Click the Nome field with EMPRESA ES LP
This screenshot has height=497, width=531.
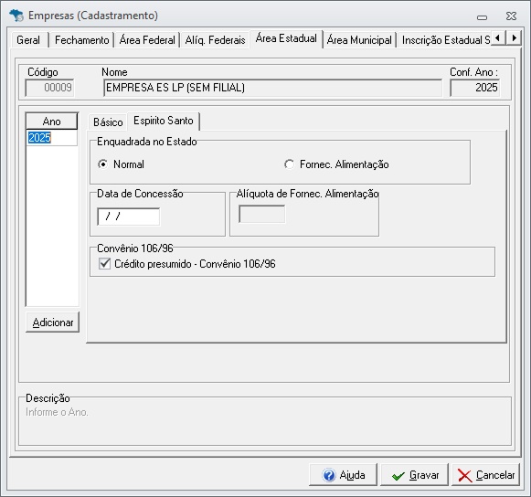click(272, 88)
